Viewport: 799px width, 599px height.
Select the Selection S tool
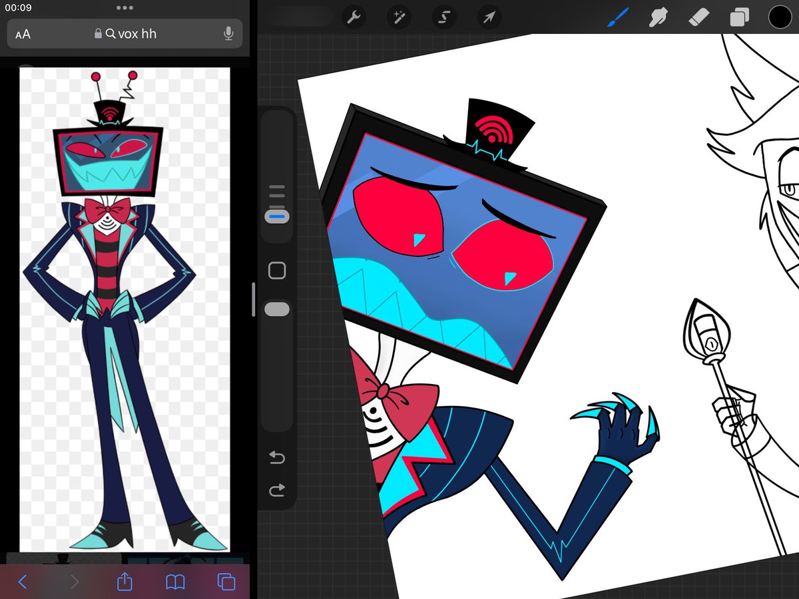coord(443,17)
